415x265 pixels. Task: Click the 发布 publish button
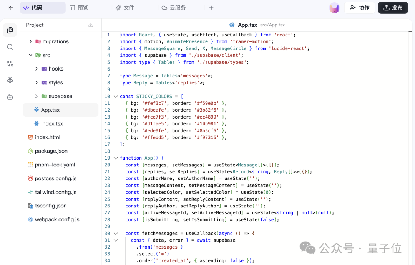tap(393, 7)
